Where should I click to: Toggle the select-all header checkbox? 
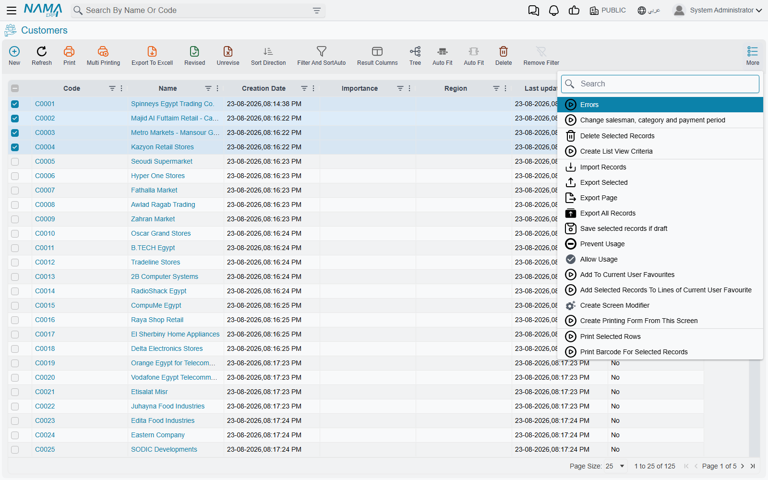(x=15, y=88)
